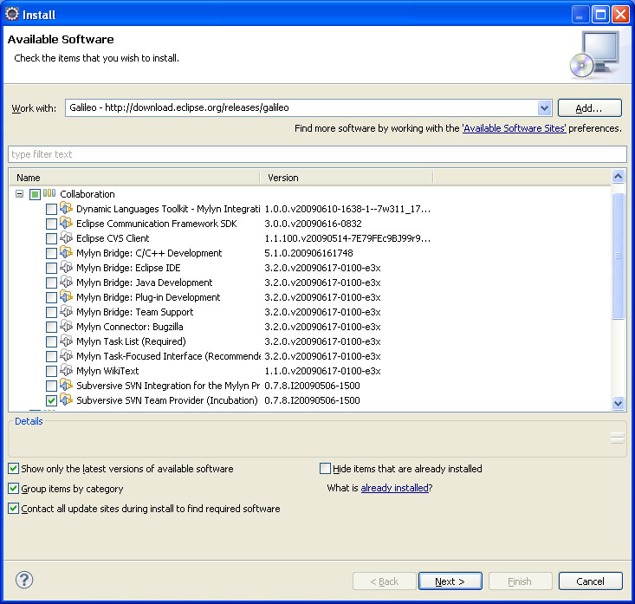Click the software list scrollbar up arrow

(x=618, y=177)
